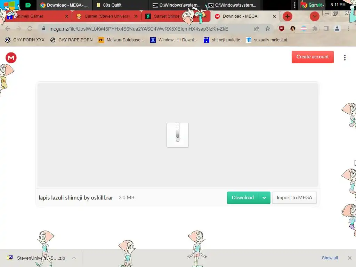This screenshot has width=356, height=267.
Task: Reload the MEGA download page
Action: point(30,29)
